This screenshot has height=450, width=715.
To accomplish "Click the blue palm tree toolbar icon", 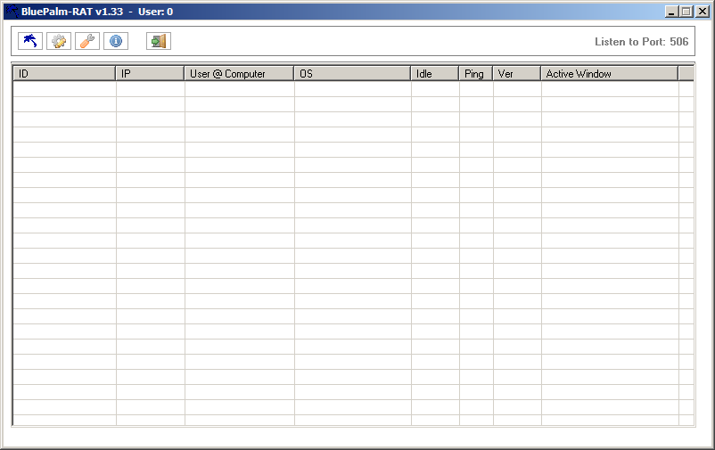I will pyautogui.click(x=31, y=41).
